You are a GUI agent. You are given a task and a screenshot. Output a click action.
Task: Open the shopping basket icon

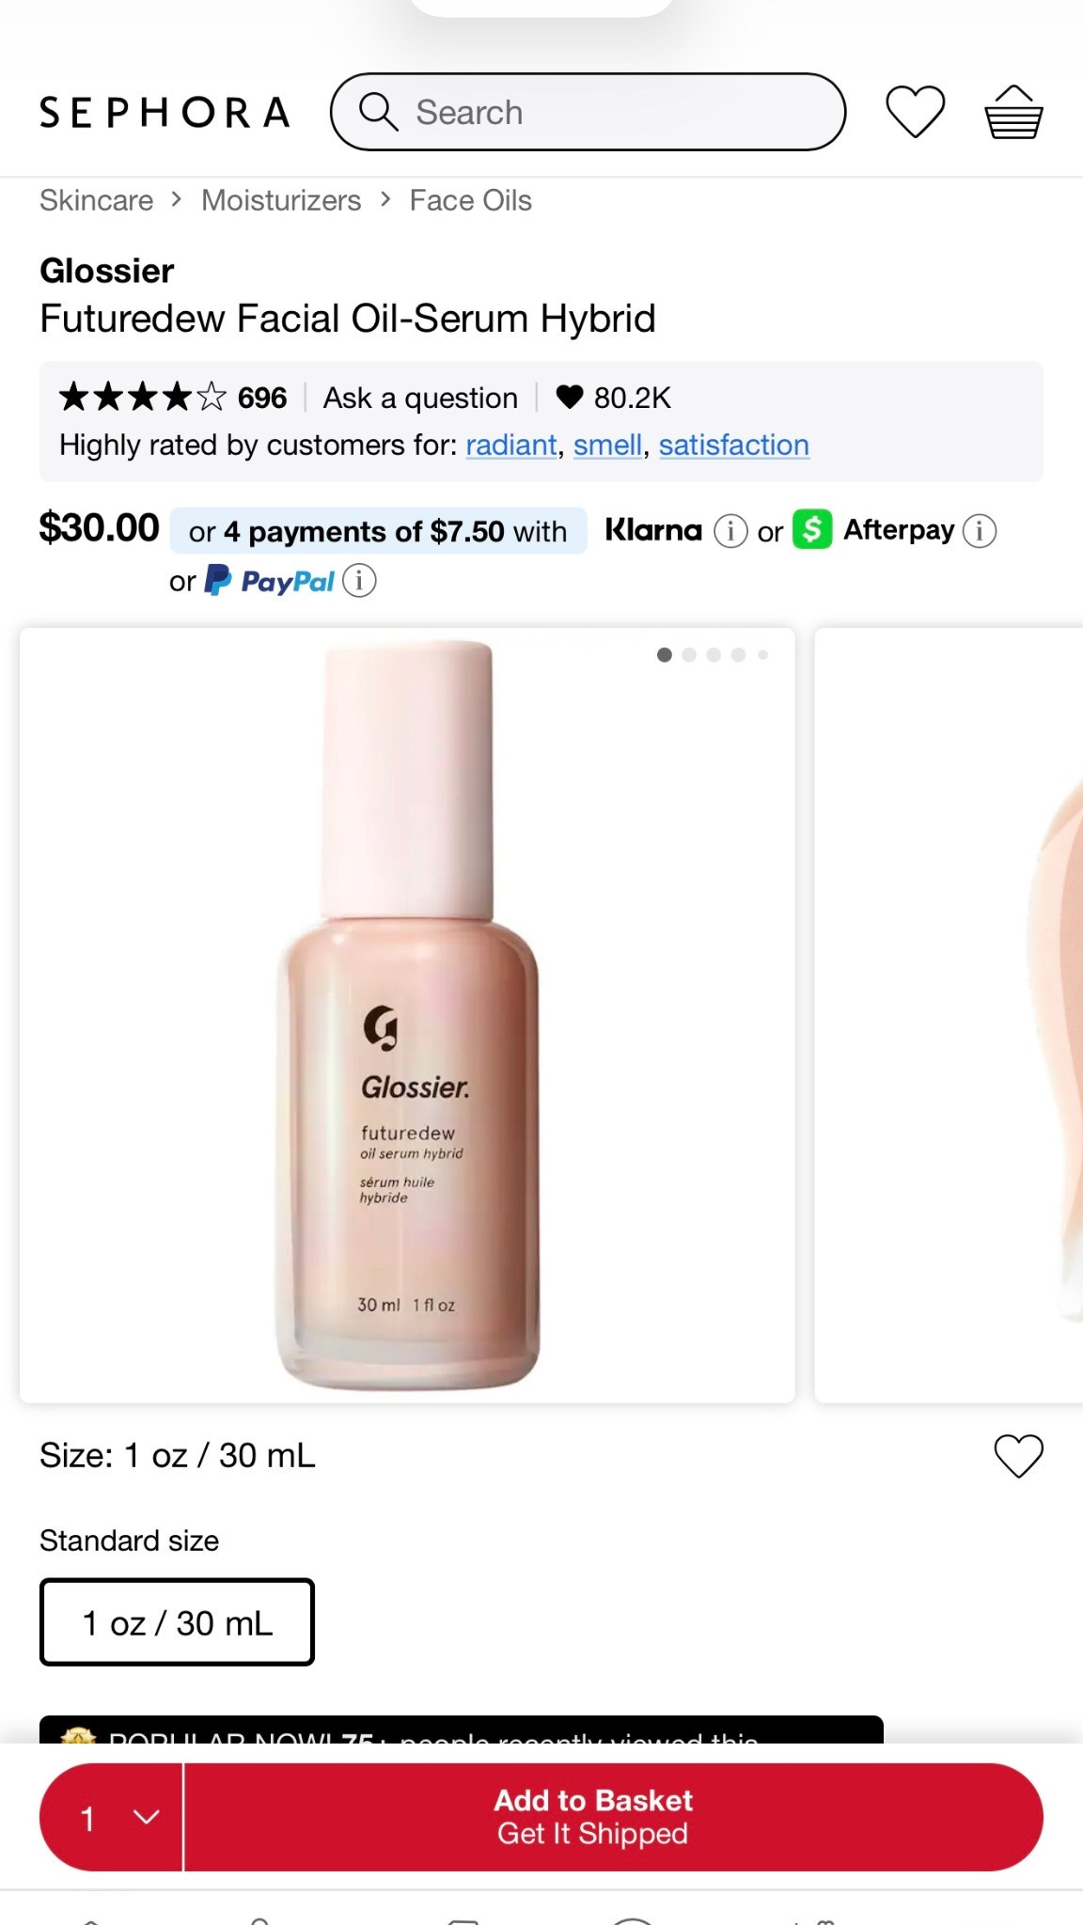point(1013,112)
